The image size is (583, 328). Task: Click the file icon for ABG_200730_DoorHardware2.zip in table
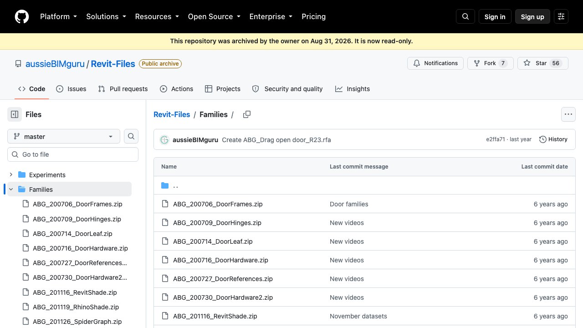pyautogui.click(x=165, y=297)
